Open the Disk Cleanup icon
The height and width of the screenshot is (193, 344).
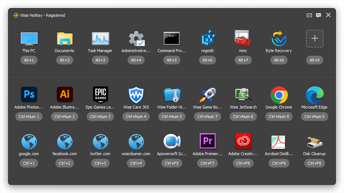pos(315,142)
